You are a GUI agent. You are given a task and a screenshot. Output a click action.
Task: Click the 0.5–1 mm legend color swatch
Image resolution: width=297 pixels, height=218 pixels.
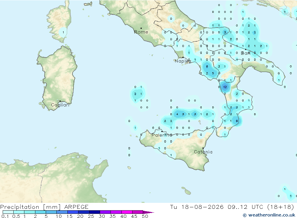click(x=19, y=212)
